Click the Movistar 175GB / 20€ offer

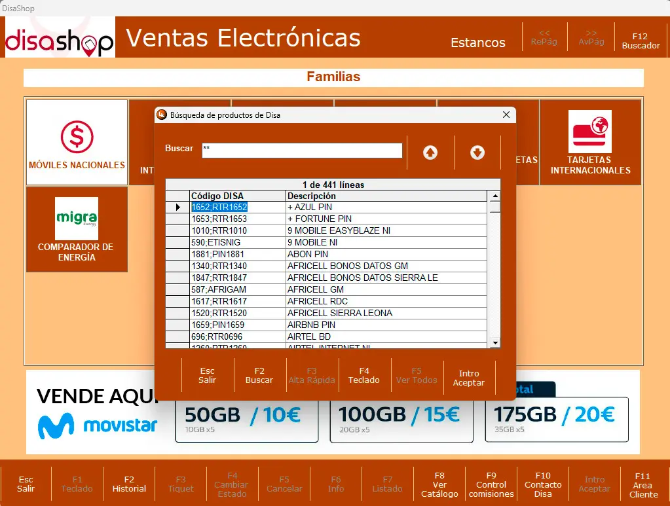(557, 420)
